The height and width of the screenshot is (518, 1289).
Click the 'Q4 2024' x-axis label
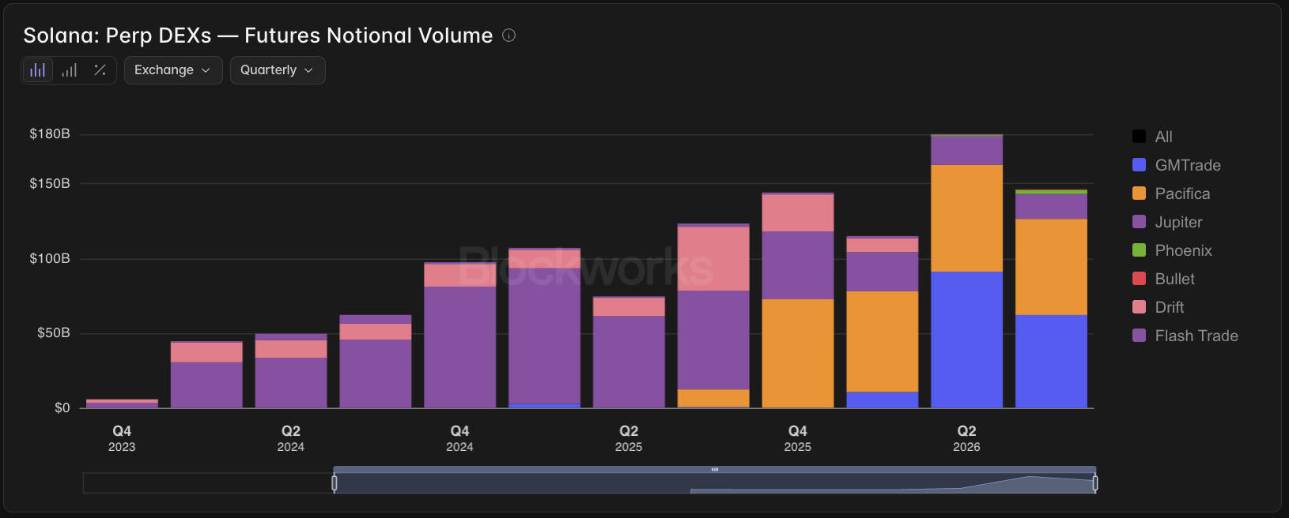pyautogui.click(x=460, y=438)
